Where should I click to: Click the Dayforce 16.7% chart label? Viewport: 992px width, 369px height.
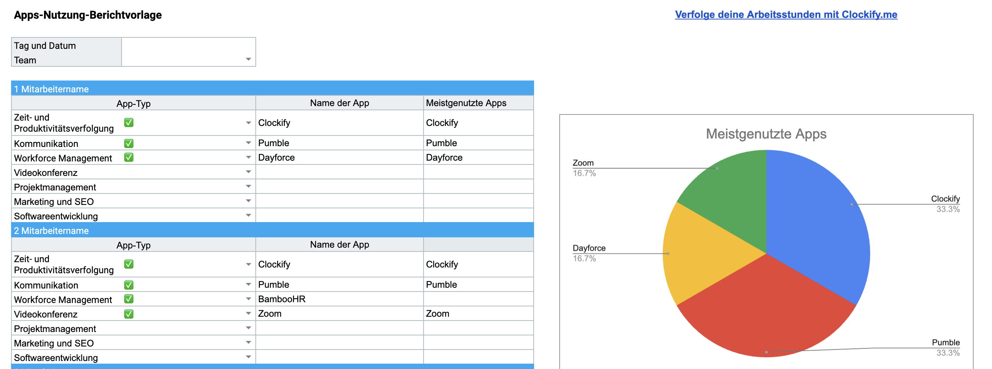(x=589, y=253)
